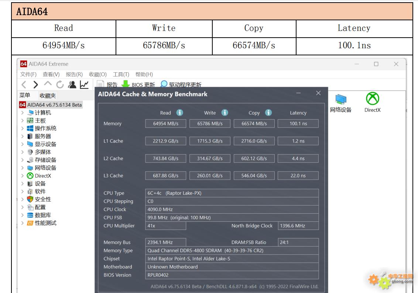Go forward with the right arrow toolbar icon
418x293 pixels.
tap(35, 85)
